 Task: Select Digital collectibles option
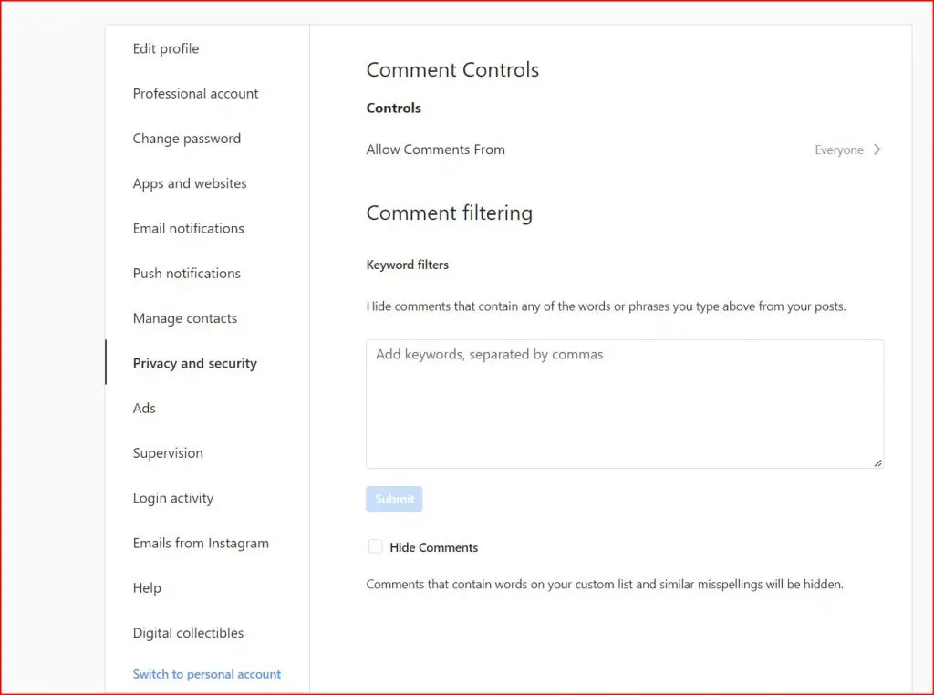188,633
